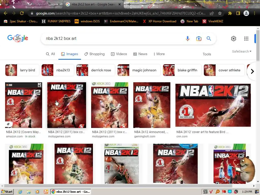Switch to the News tab

pos(140,54)
